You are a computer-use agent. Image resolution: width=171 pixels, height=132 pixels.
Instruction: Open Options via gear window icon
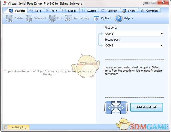click(x=97, y=19)
